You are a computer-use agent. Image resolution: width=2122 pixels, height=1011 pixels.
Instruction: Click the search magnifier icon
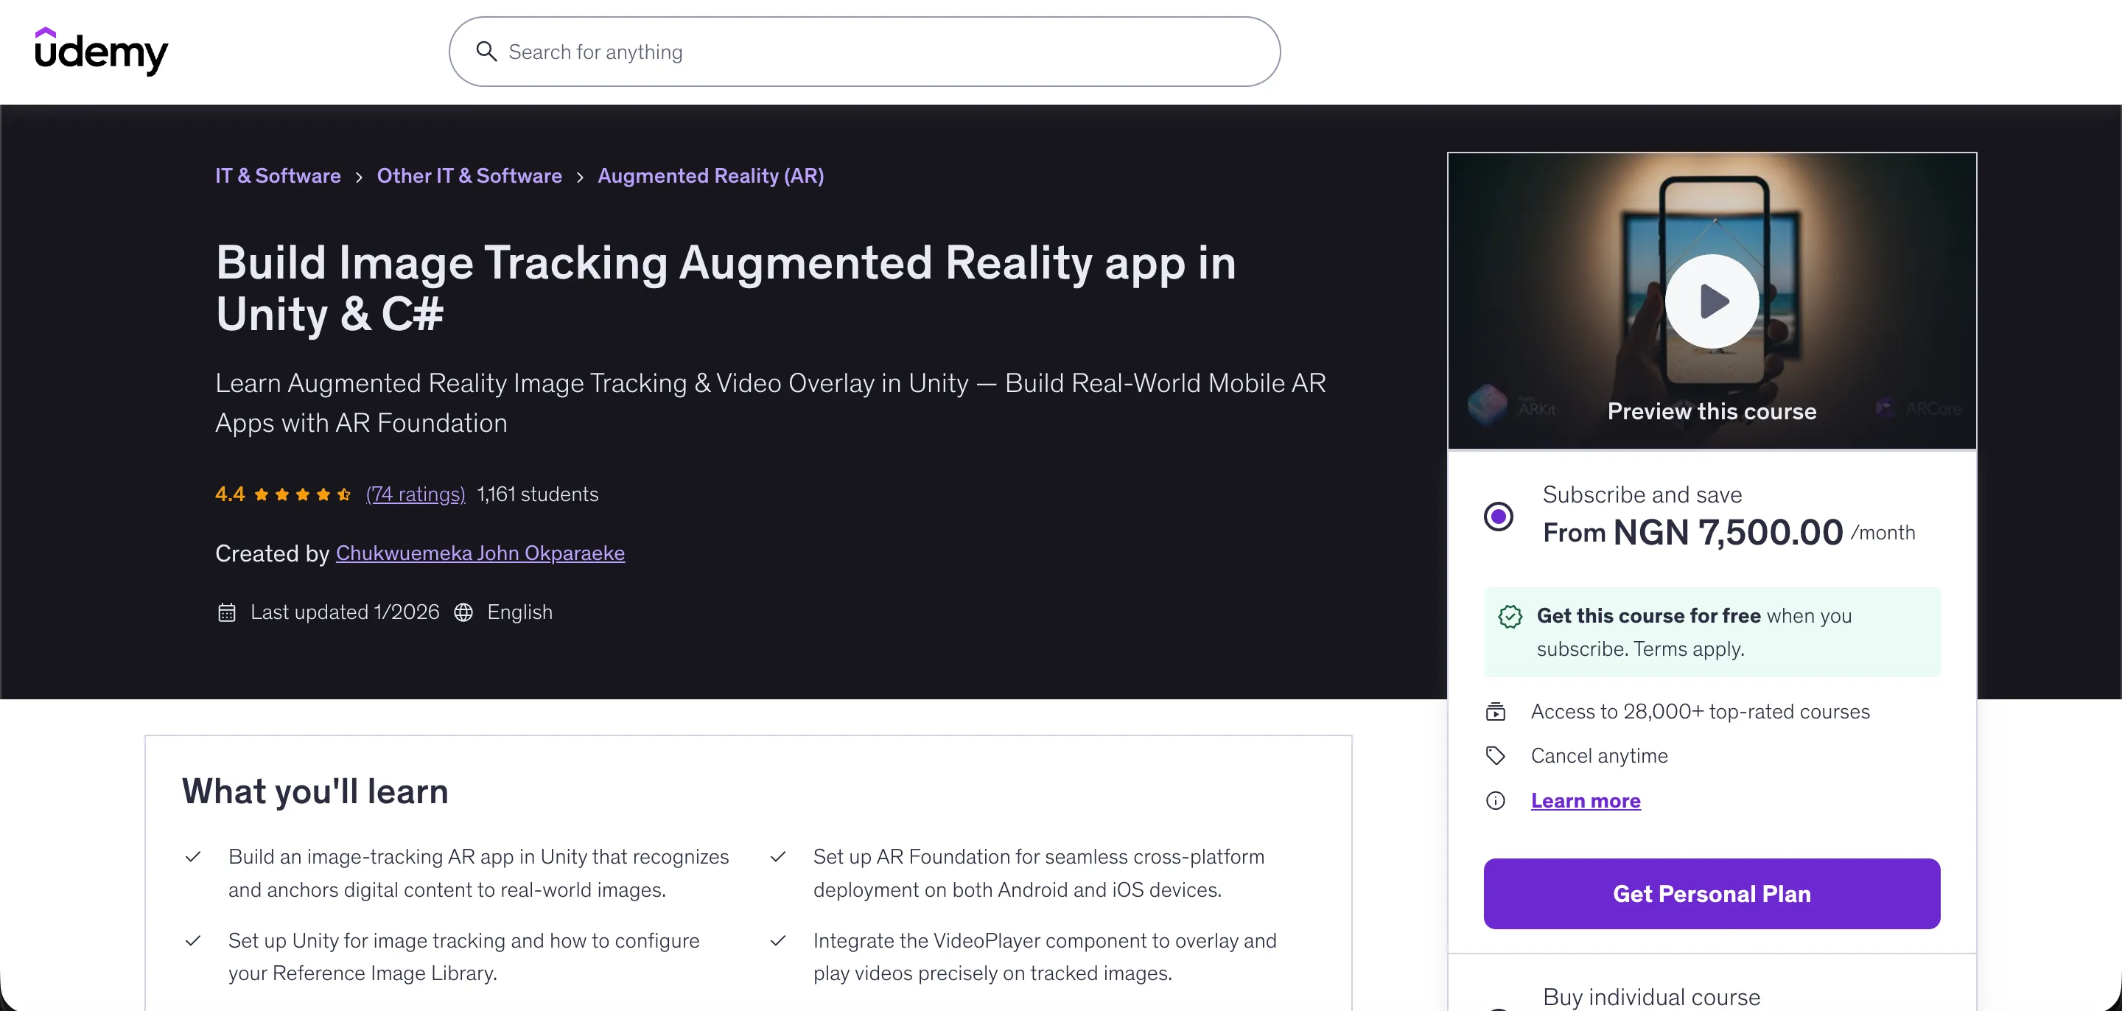point(486,51)
